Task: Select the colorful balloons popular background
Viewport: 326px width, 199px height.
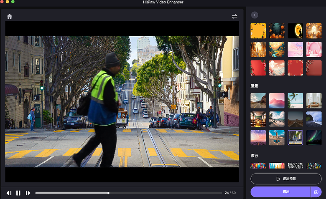Action: (258, 166)
